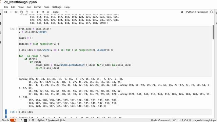Click the Python 3 (ipykernel) | Idle status text
Viewport: 217px width, 122px height.
pos(51,120)
